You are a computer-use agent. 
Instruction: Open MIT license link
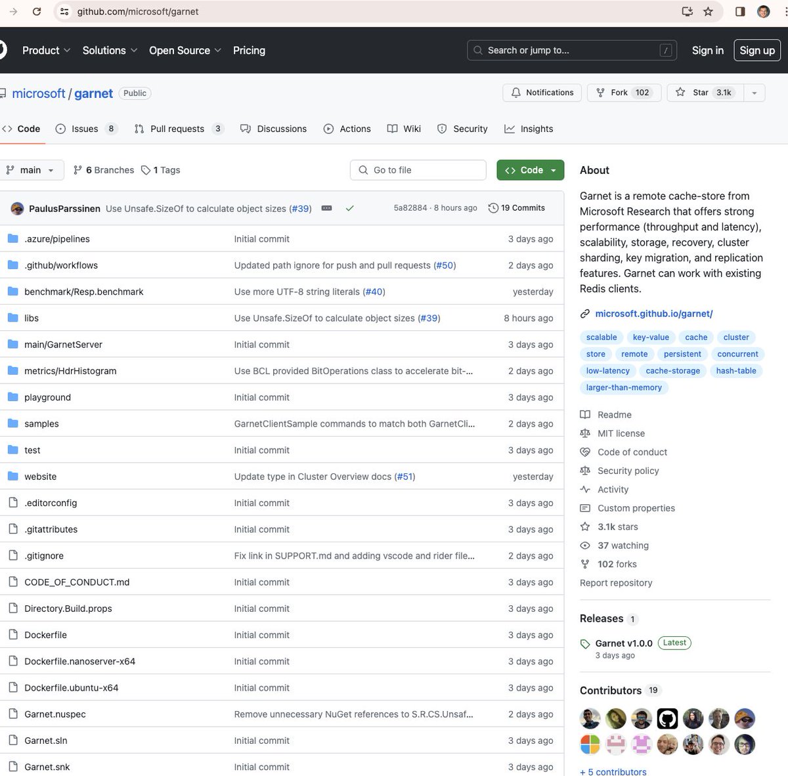(621, 433)
